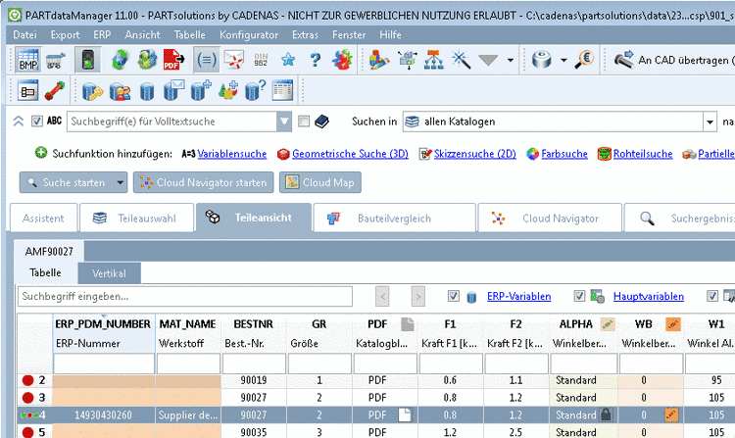Click the next arrow button in table toolbar
Image resolution: width=735 pixels, height=438 pixels.
[x=418, y=297]
